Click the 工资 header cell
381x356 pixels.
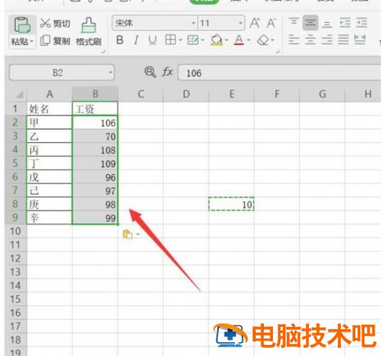pos(95,109)
